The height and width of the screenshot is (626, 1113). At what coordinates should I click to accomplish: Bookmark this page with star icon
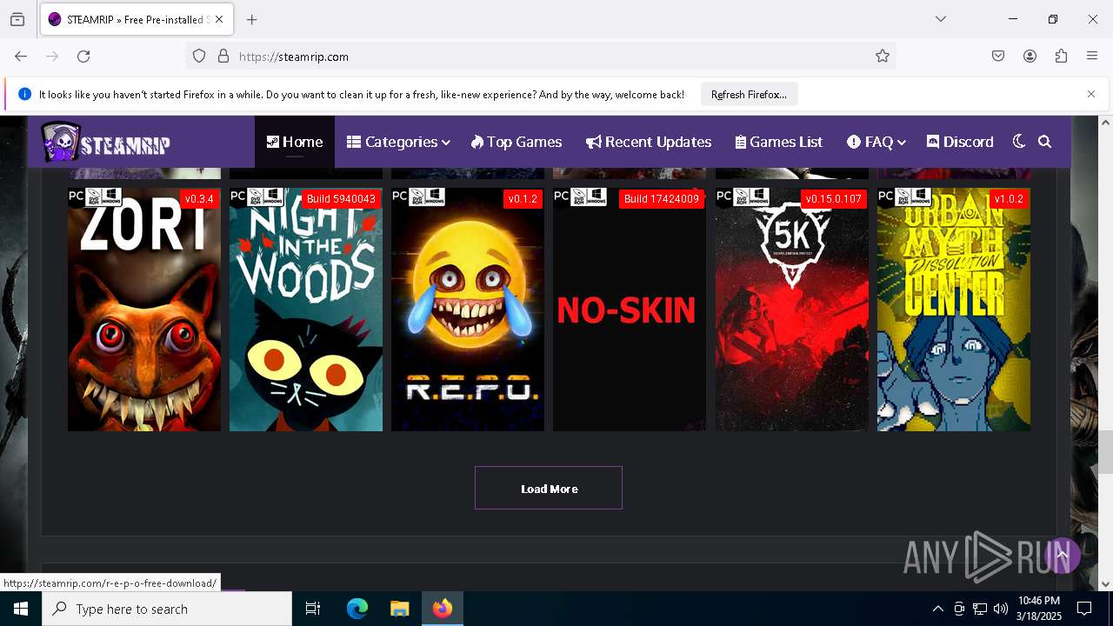tap(883, 57)
